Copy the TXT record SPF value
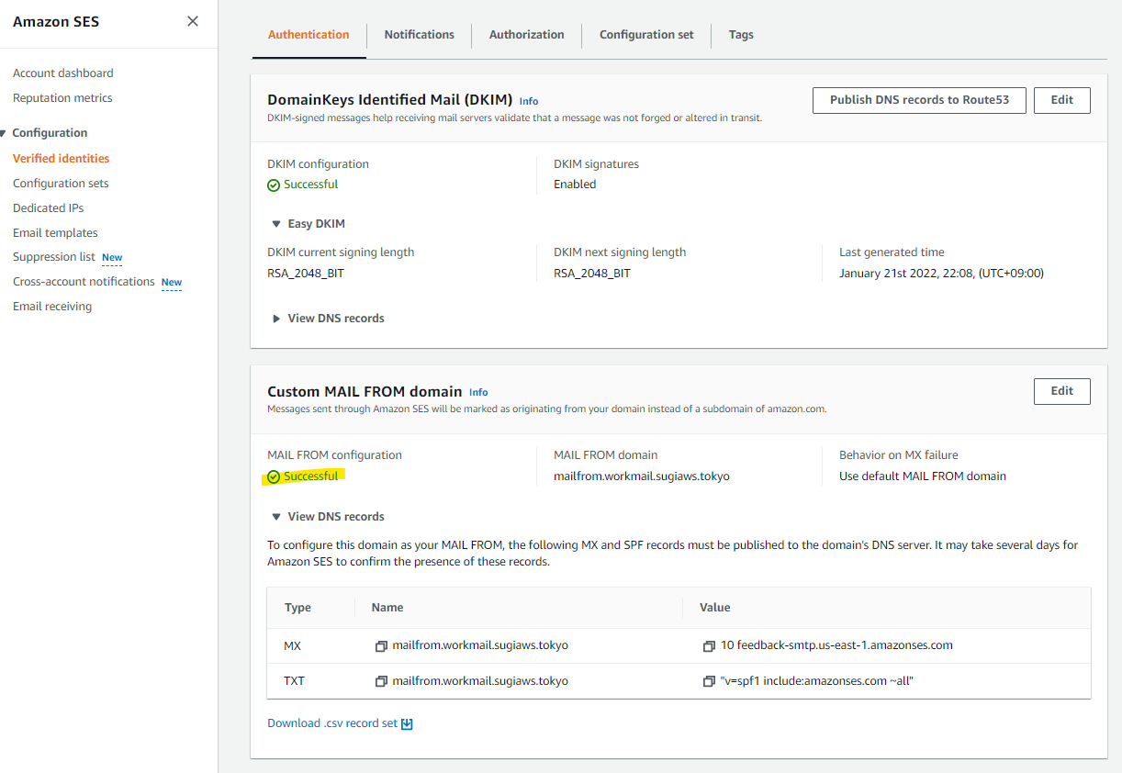The width and height of the screenshot is (1122, 773). 709,681
